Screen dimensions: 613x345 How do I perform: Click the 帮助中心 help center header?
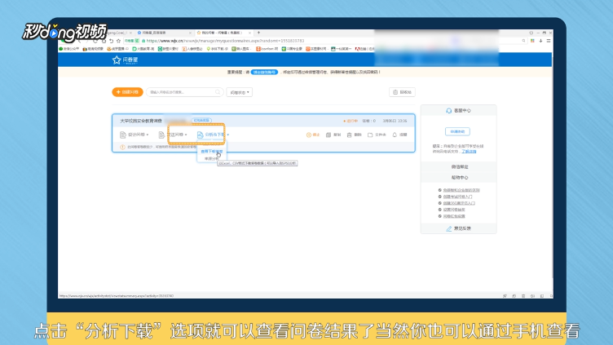(x=459, y=178)
